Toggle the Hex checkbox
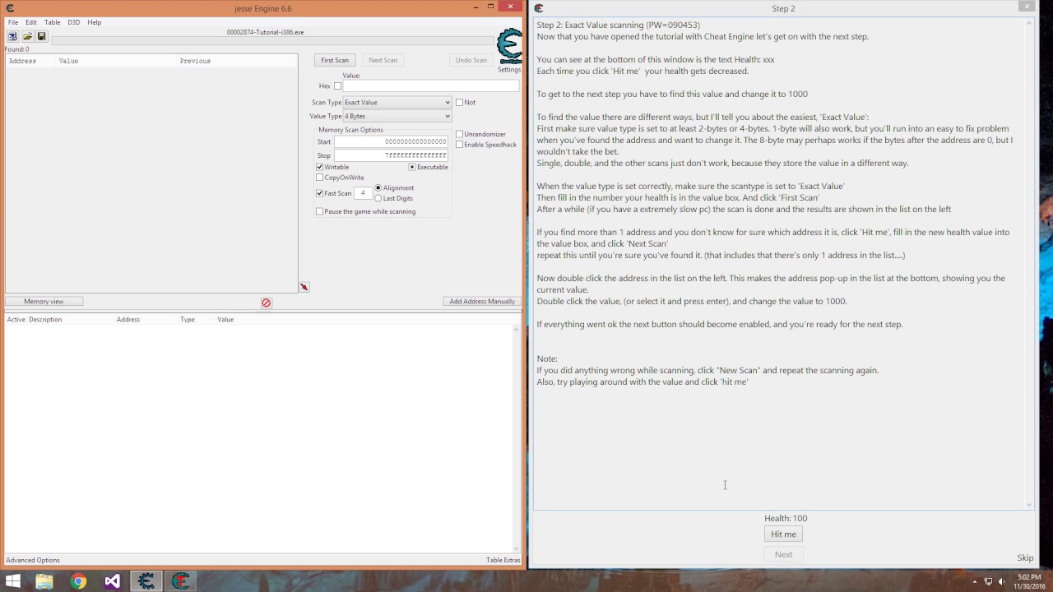This screenshot has width=1053, height=592. coord(337,86)
